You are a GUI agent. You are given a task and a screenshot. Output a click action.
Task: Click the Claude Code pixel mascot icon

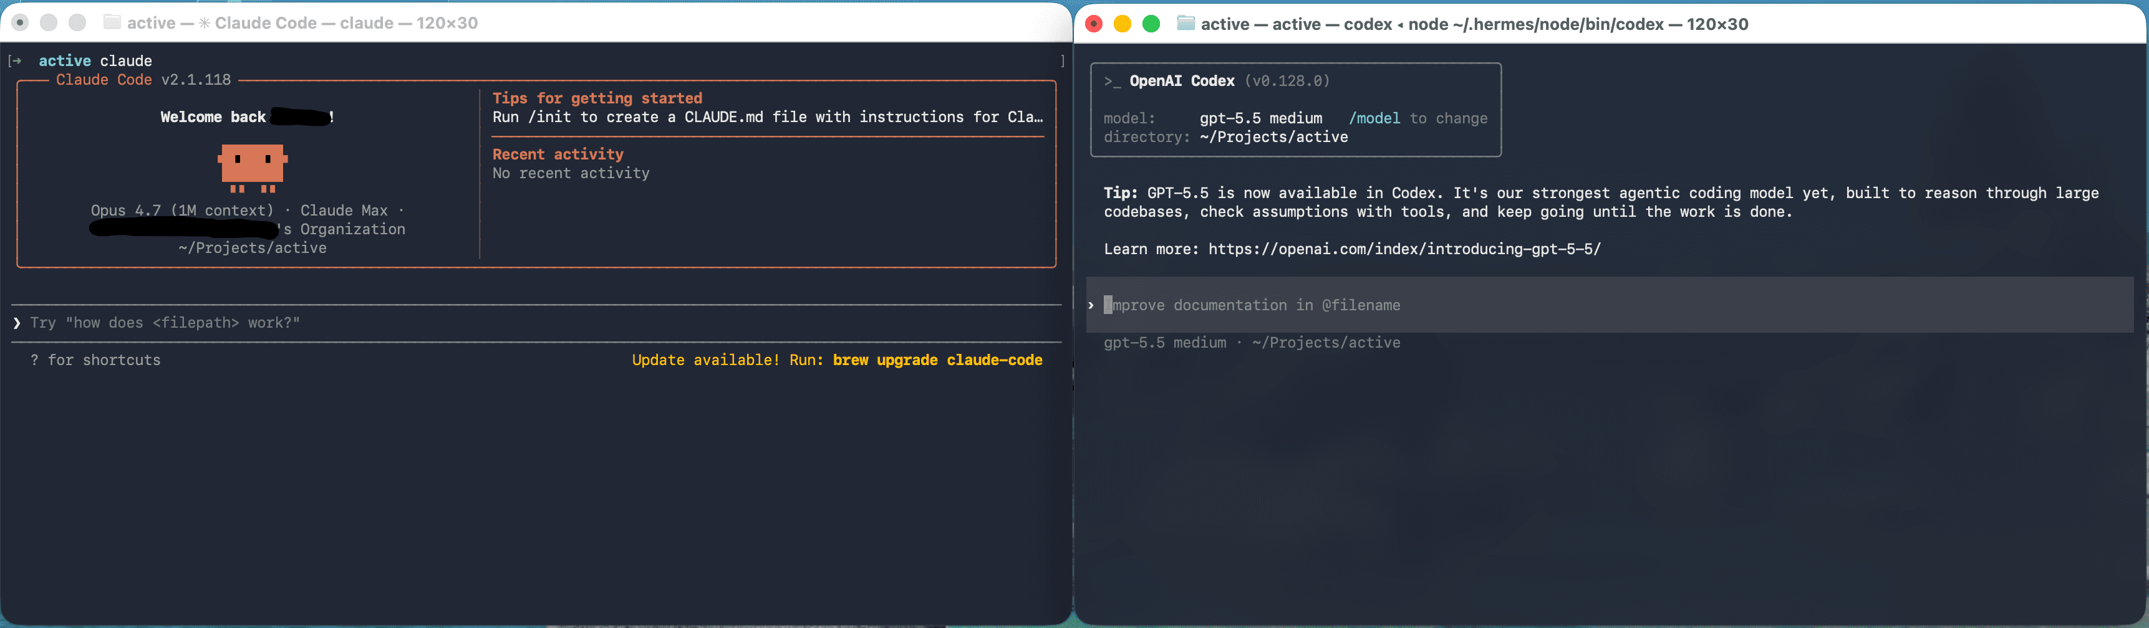tap(253, 168)
